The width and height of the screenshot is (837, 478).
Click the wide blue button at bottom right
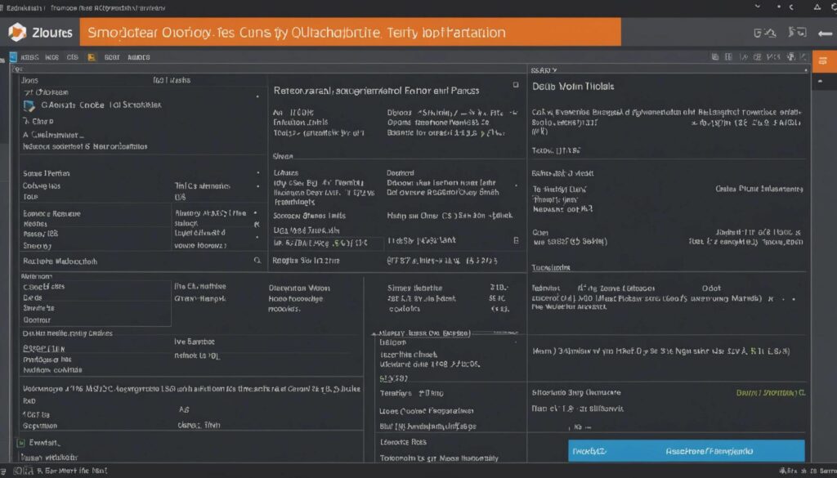pos(686,451)
